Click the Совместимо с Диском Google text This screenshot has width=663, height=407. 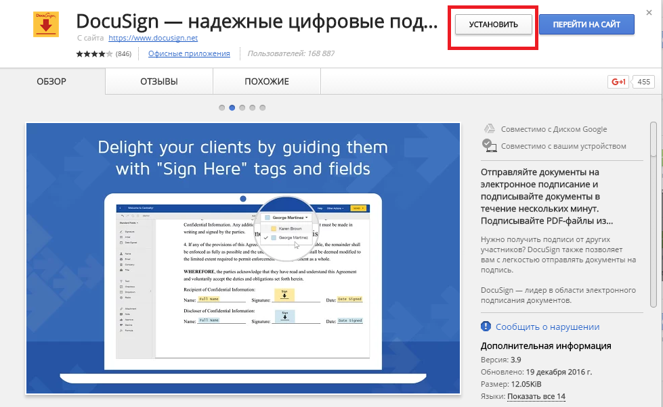click(x=554, y=129)
